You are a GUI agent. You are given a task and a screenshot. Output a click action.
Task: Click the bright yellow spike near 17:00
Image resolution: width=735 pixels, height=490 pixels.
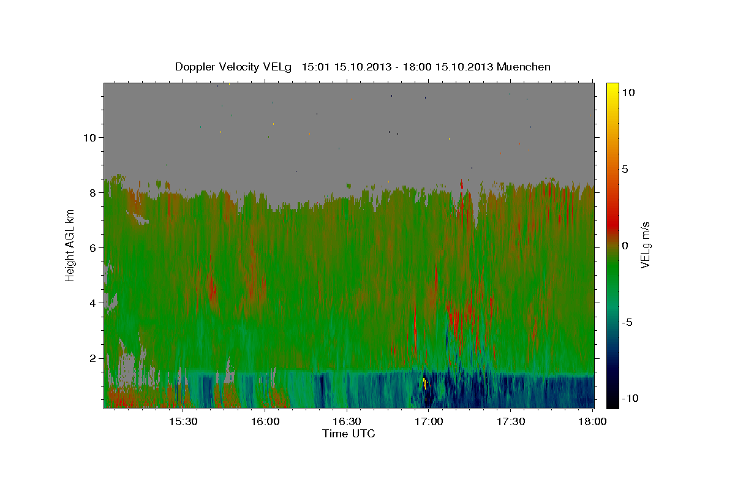point(425,383)
